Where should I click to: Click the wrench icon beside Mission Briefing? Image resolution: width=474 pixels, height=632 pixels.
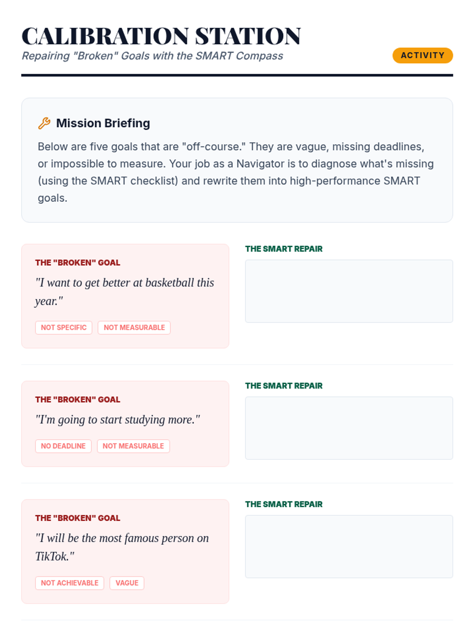pos(44,123)
